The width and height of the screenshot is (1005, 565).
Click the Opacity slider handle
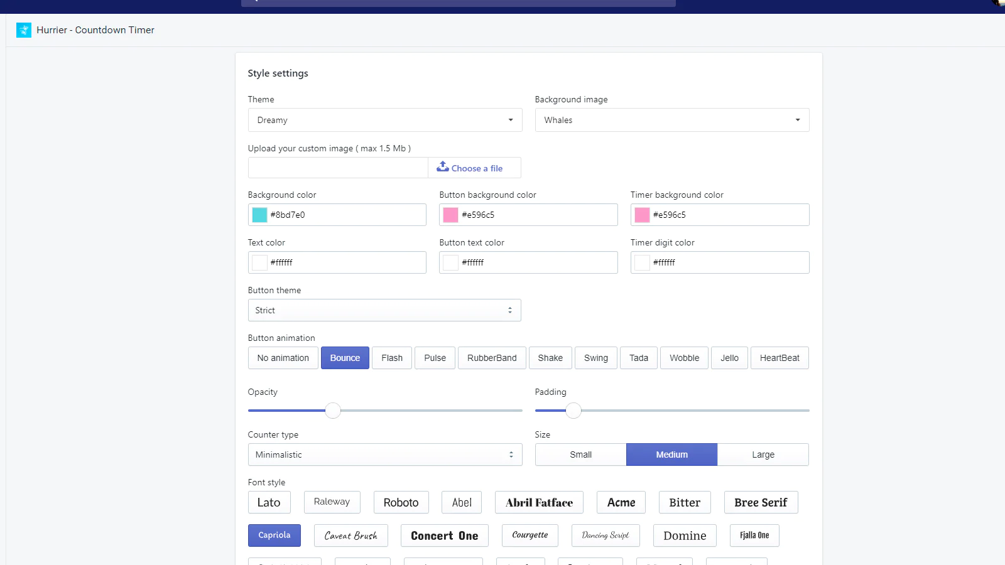coord(333,411)
